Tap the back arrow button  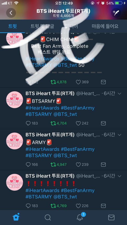tap(11, 13)
